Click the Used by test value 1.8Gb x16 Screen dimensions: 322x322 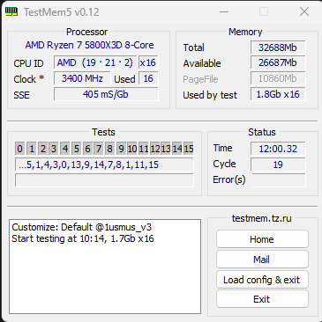(278, 94)
